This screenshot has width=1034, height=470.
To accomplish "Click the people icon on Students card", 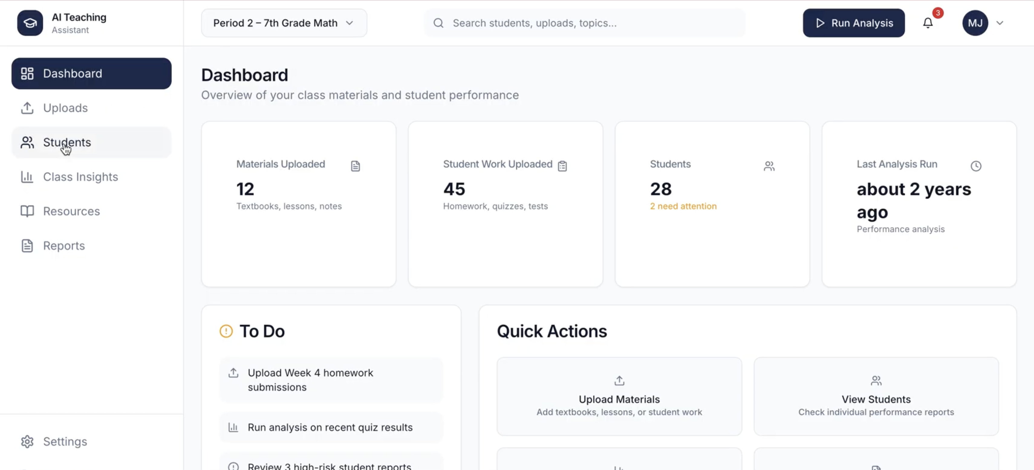I will [x=769, y=166].
